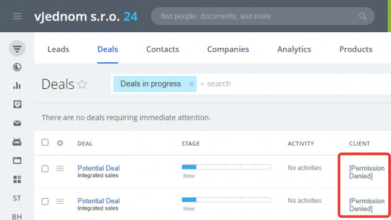The width and height of the screenshot is (391, 220).
Task: Click Integrated sales under first deal
Action: [x=98, y=176]
